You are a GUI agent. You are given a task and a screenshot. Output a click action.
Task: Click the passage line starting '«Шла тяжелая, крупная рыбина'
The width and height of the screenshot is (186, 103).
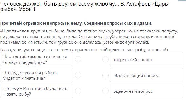tap(89, 31)
